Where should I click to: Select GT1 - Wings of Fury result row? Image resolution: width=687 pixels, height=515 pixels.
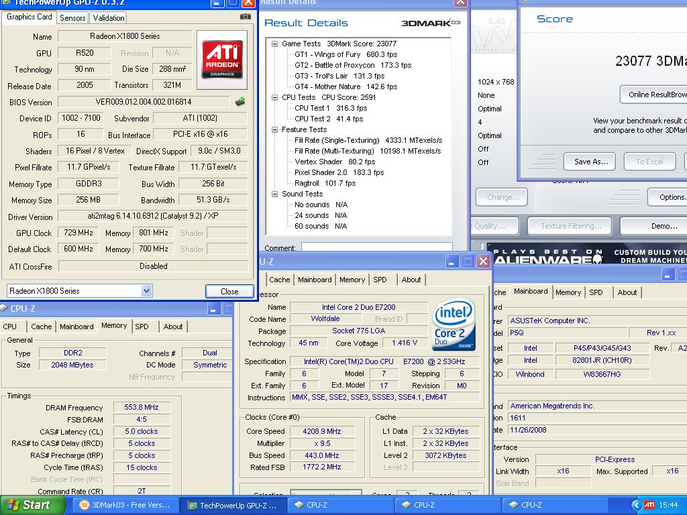click(346, 54)
